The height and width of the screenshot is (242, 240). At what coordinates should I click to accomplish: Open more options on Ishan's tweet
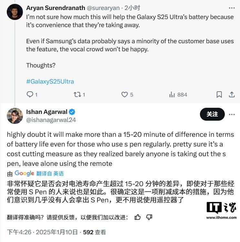(x=232, y=114)
